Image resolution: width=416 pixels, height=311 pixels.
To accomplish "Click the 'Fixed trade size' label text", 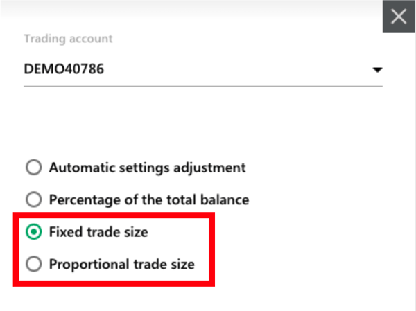I will pyautogui.click(x=98, y=232).
